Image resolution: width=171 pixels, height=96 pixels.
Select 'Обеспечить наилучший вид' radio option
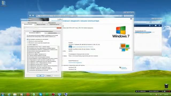pyautogui.click(x=27, y=41)
